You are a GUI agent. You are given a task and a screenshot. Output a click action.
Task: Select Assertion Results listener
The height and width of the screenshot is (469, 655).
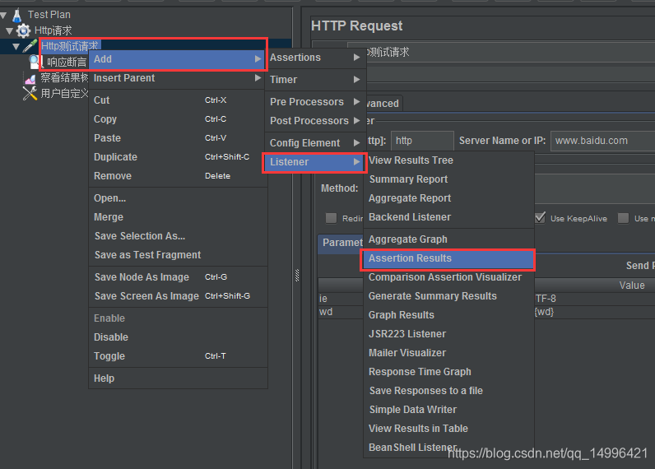tap(449, 258)
